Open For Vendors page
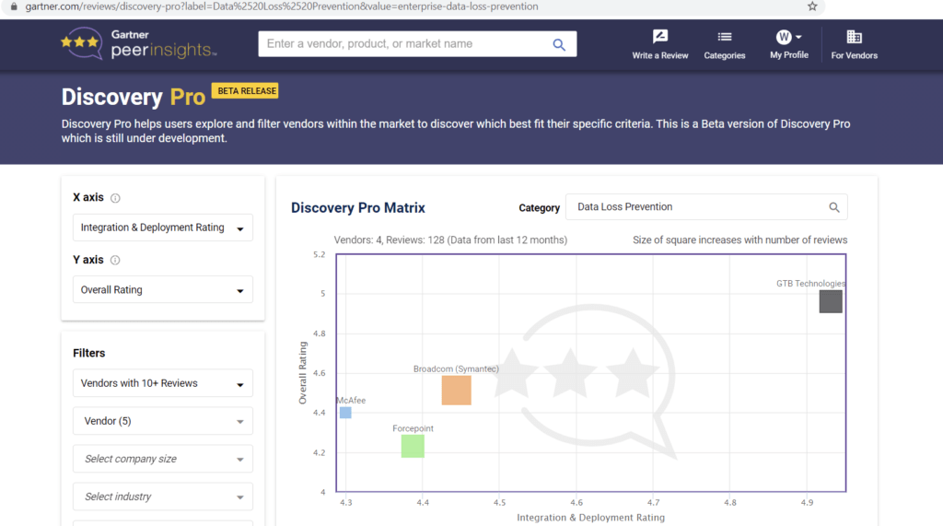The width and height of the screenshot is (943, 526). coord(854,44)
